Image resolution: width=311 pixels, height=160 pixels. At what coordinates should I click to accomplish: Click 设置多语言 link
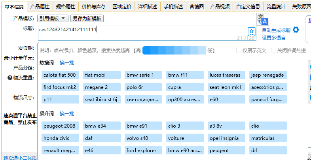[x=274, y=38]
